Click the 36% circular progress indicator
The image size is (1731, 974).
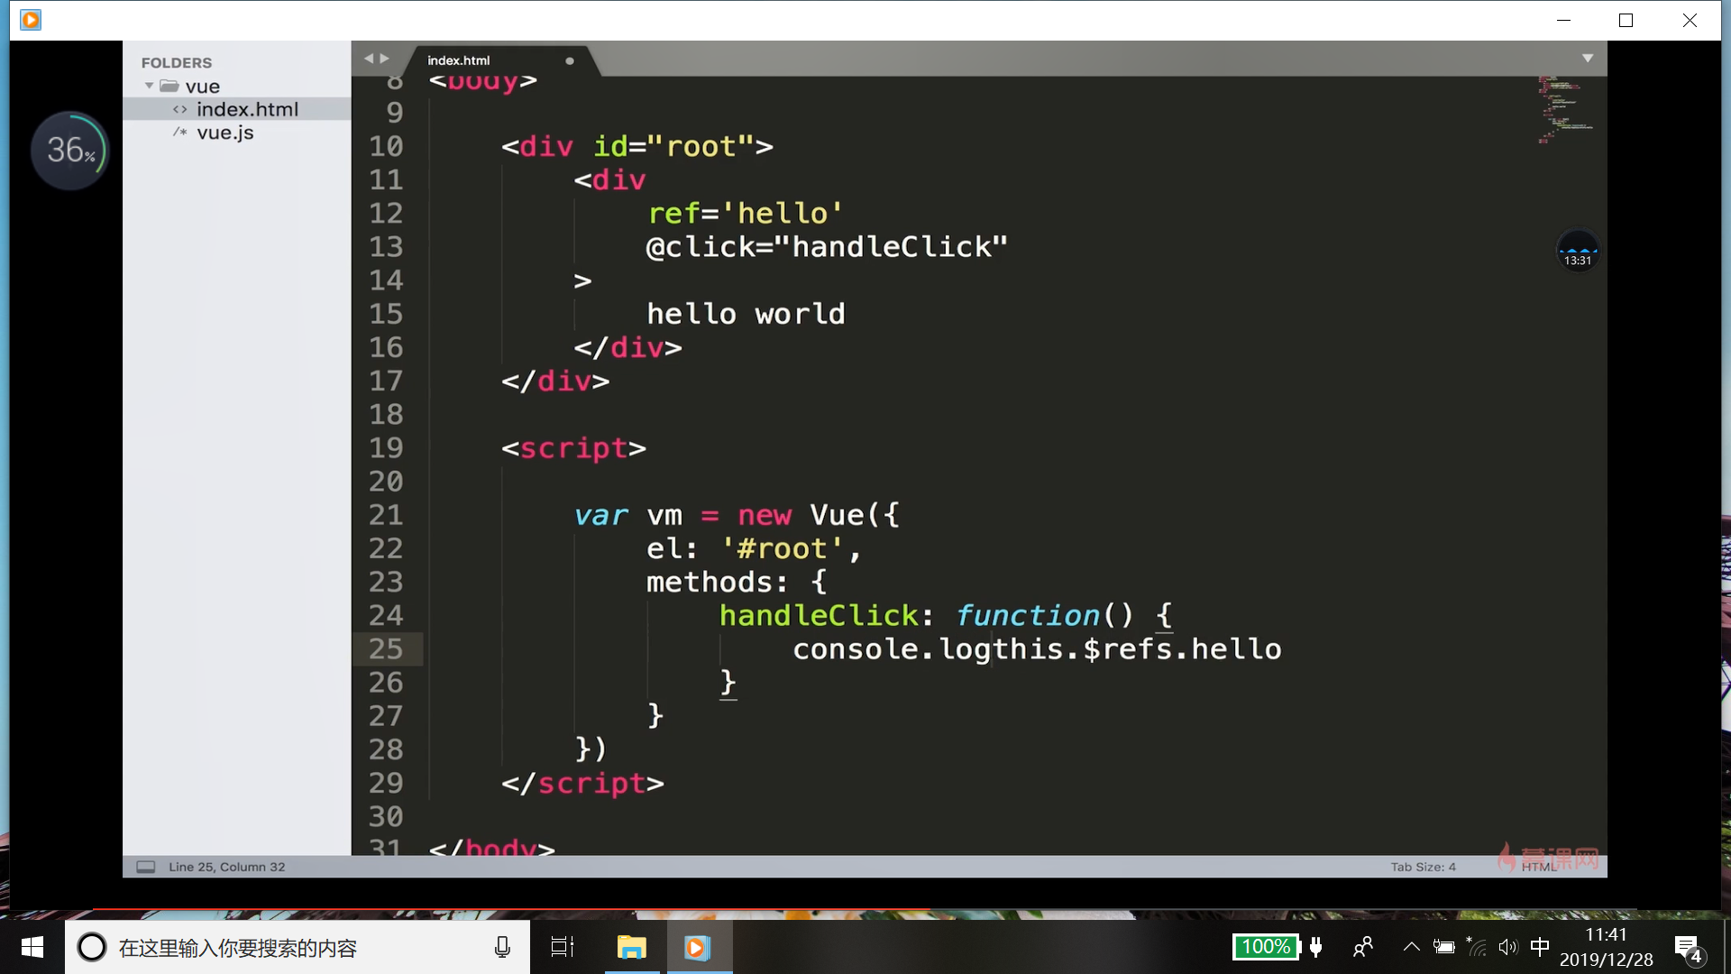[69, 151]
